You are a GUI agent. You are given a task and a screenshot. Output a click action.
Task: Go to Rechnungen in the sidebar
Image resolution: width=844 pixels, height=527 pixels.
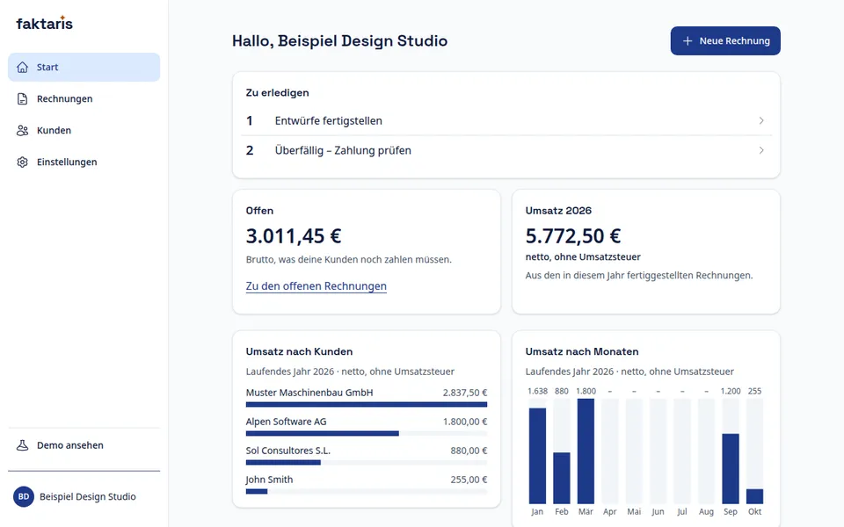pyautogui.click(x=84, y=99)
